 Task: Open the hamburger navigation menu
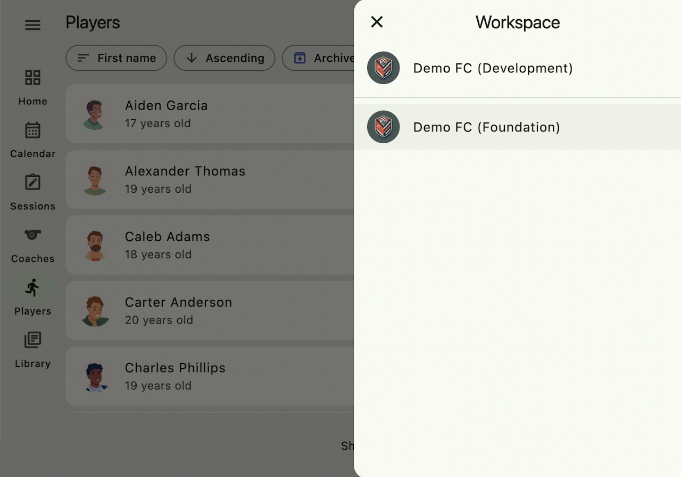32,25
